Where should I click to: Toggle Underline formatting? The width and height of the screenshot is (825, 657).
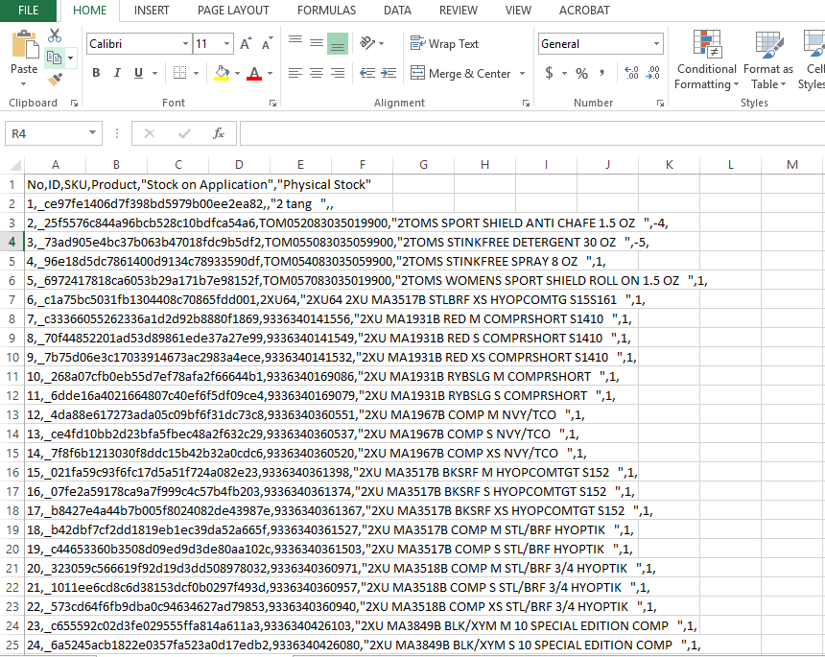point(138,73)
